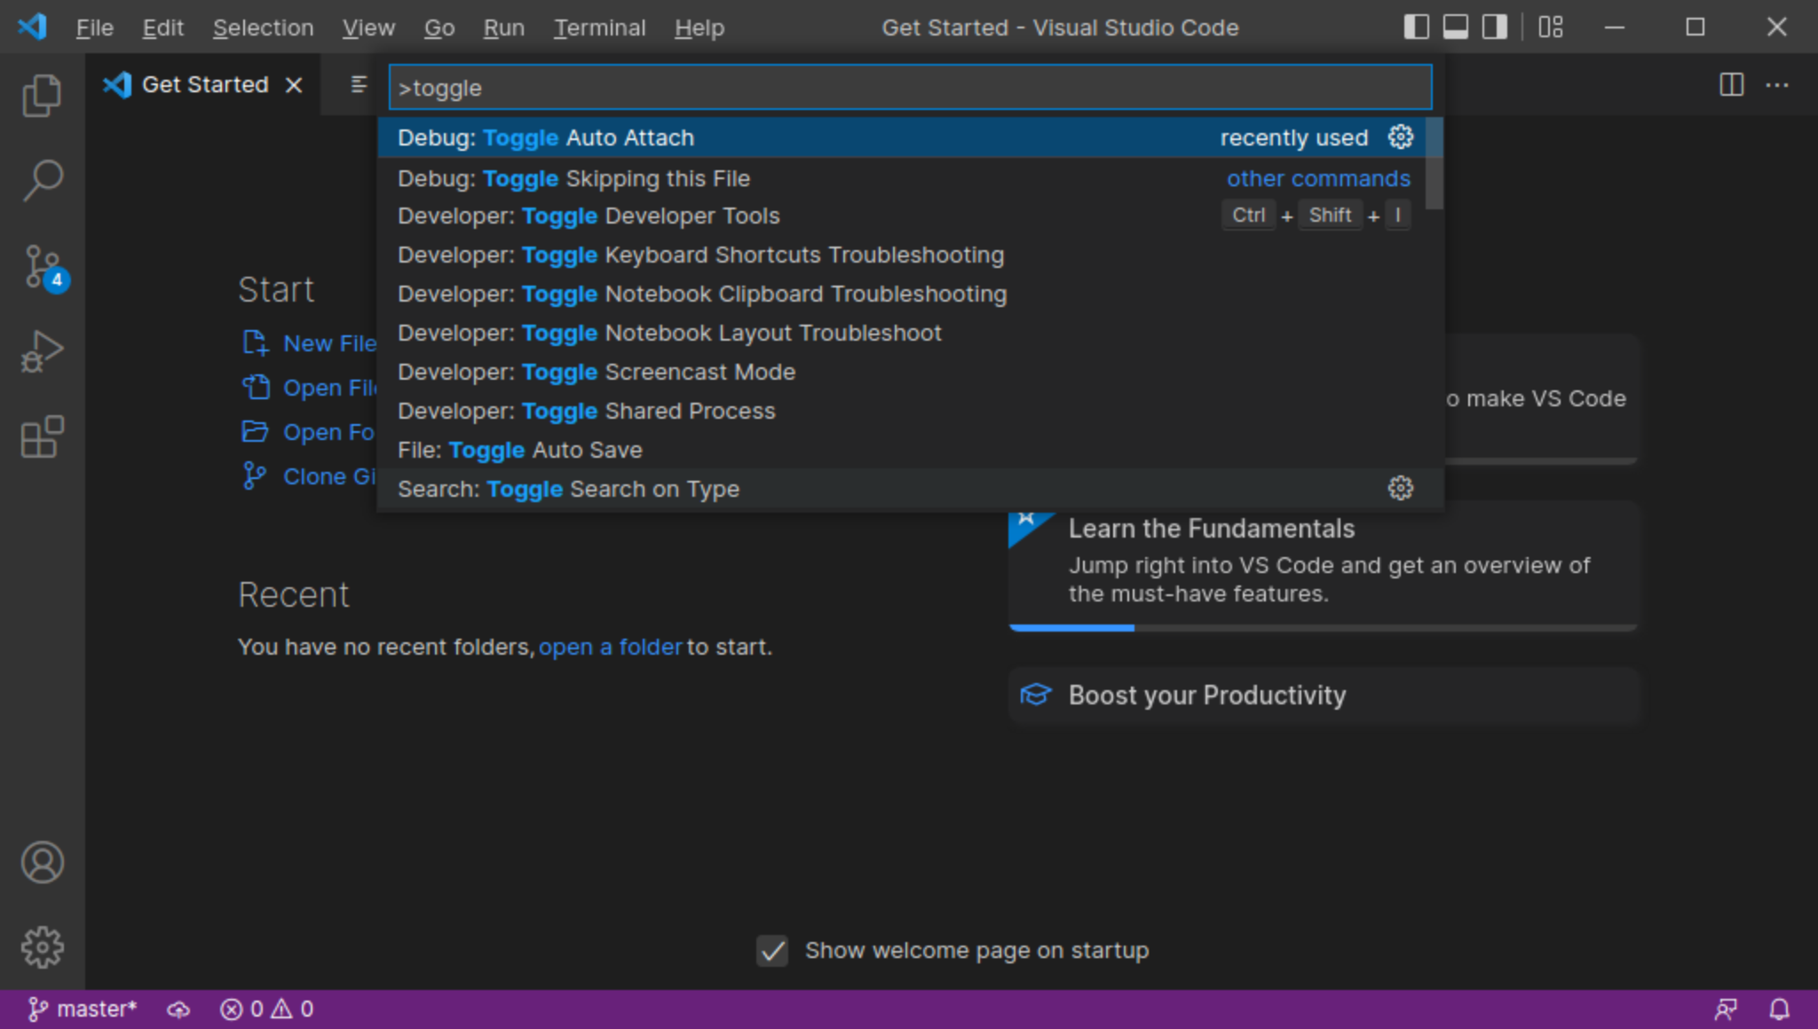Click the master* branch indicator
Image resolution: width=1818 pixels, height=1029 pixels.
click(85, 1008)
